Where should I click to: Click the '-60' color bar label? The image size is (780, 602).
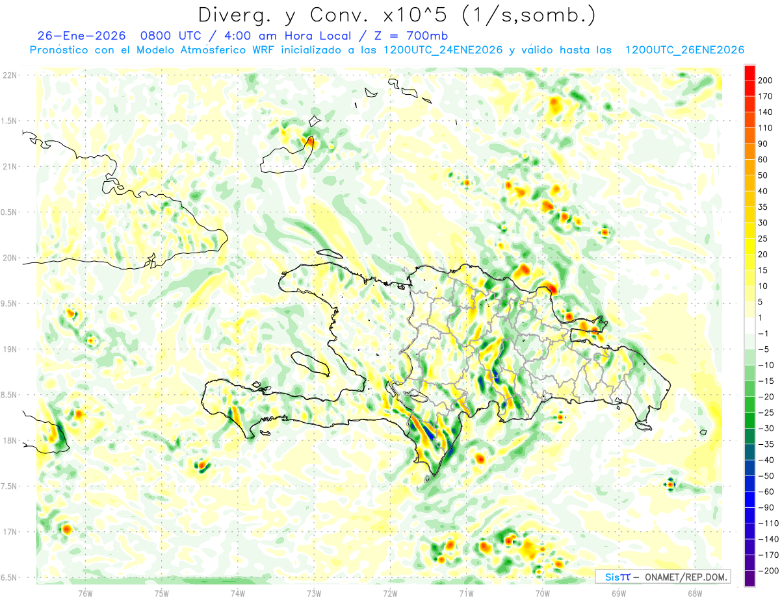767,492
